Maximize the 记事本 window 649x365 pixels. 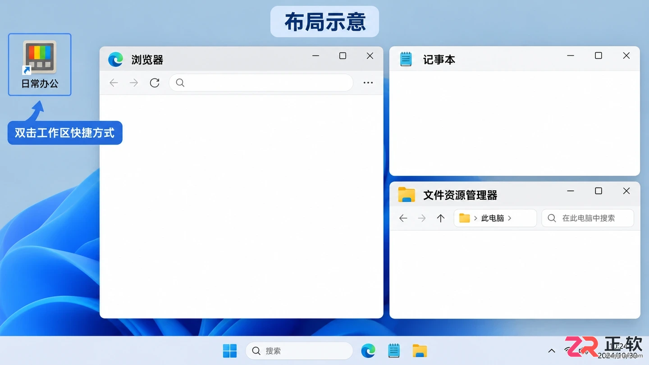[599, 55]
